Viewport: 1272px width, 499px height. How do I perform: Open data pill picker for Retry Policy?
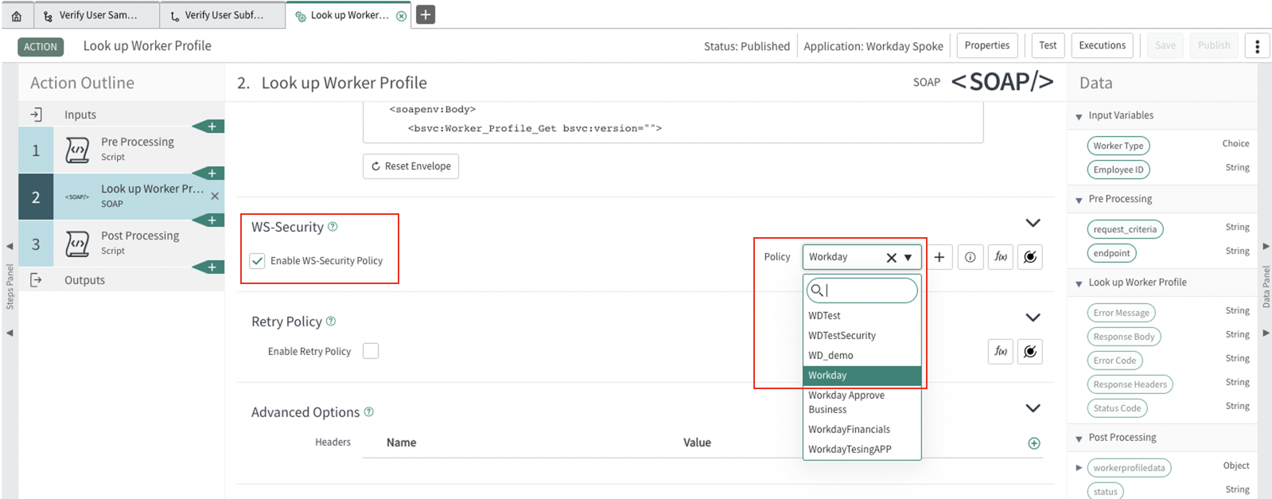1030,351
